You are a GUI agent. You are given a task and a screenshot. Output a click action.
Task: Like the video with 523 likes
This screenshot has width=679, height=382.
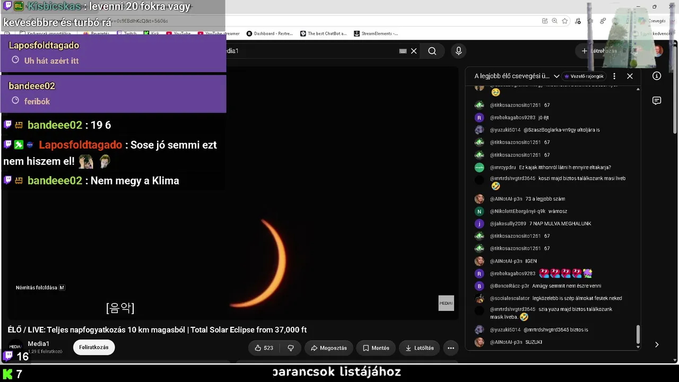point(264,348)
